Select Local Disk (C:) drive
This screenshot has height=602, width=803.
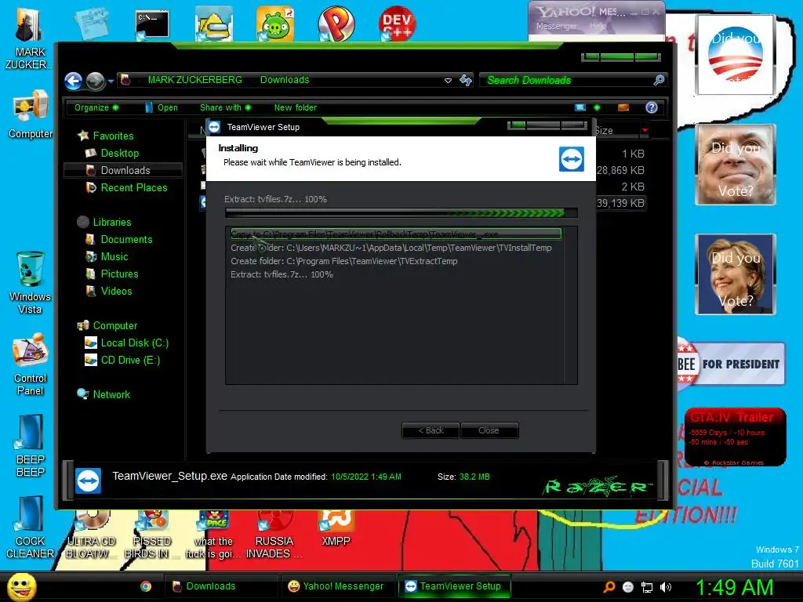(126, 343)
